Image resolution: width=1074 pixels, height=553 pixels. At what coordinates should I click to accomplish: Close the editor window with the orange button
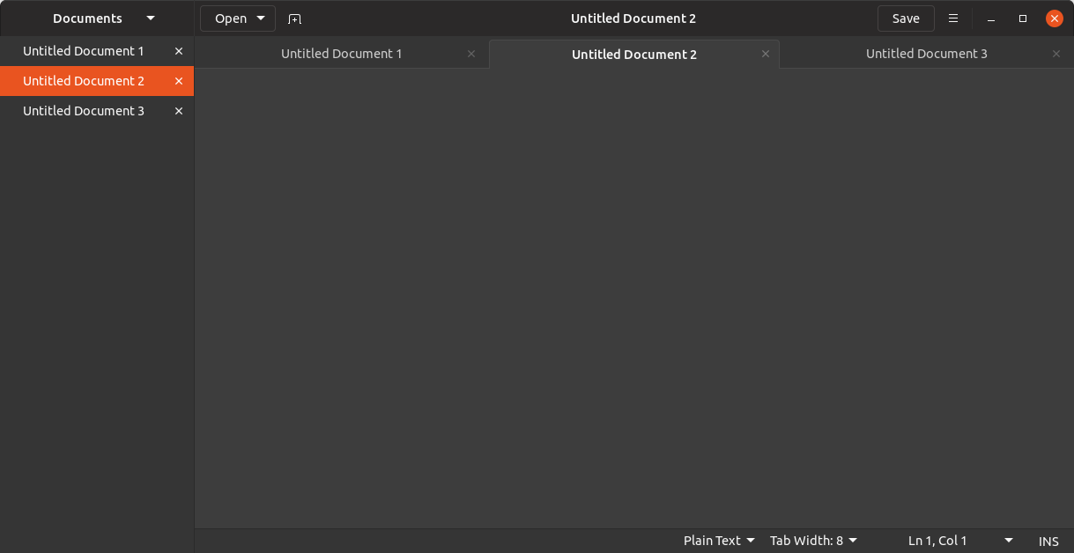(x=1055, y=18)
